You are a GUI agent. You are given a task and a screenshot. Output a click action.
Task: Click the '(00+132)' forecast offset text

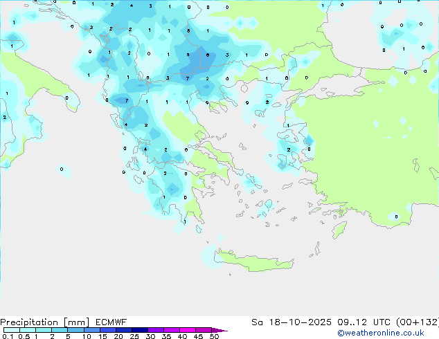pyautogui.click(x=418, y=322)
